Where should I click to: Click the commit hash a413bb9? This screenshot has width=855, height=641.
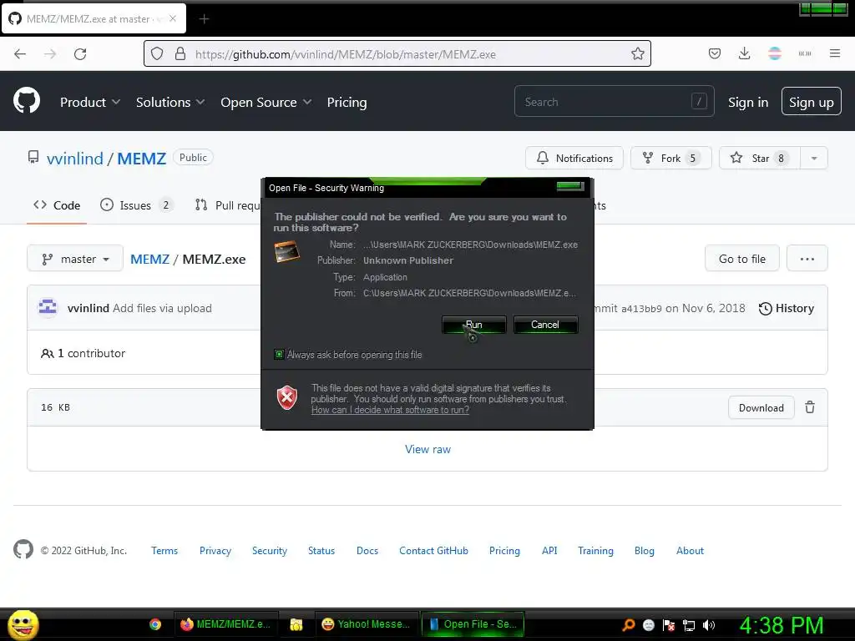[641, 309]
